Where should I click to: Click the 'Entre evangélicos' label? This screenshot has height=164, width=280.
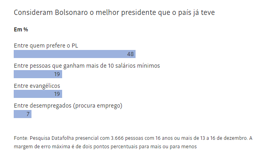tap(37, 86)
